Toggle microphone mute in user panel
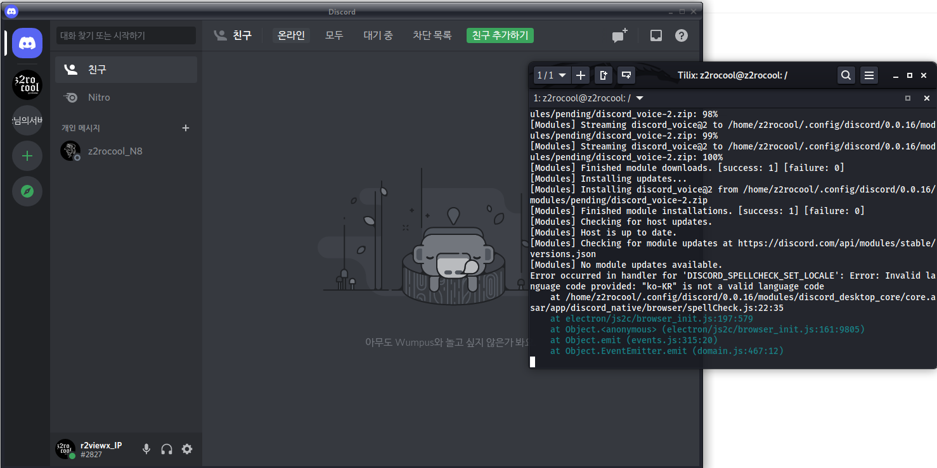The width and height of the screenshot is (937, 468). [x=146, y=449]
